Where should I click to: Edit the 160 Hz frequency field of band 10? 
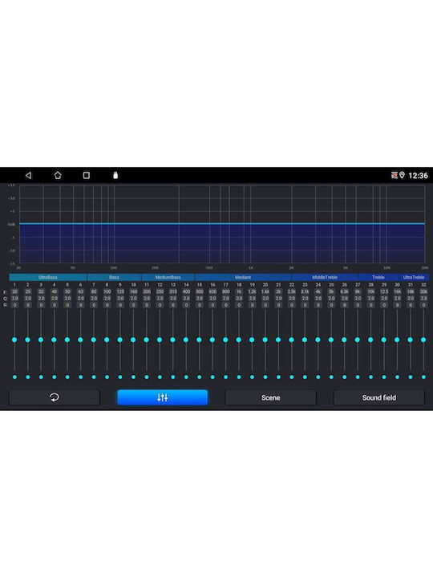tap(133, 291)
